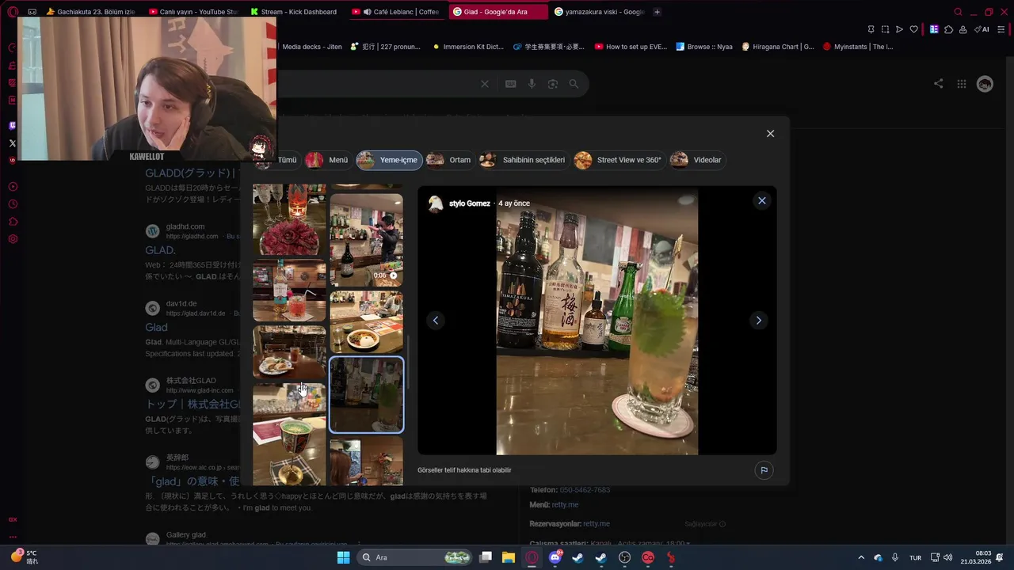Screen dimensions: 1014x570
Task: Start voice search with microphone icon
Action: (532, 84)
